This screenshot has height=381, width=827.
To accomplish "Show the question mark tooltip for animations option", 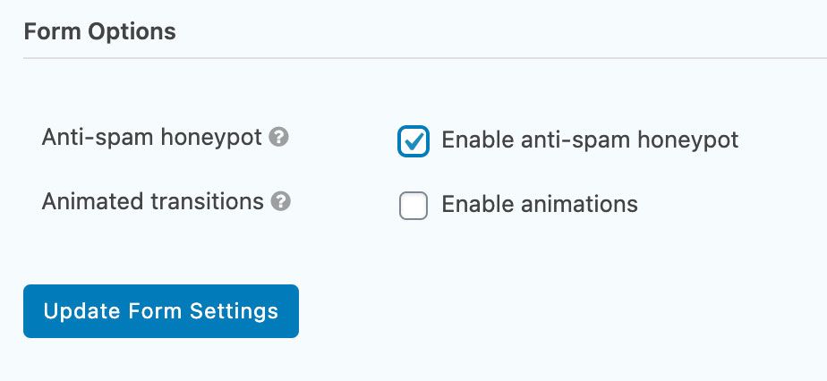I will click(x=281, y=201).
